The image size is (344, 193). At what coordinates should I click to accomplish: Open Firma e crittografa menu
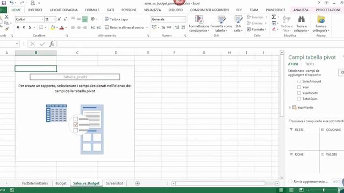pos(321,24)
